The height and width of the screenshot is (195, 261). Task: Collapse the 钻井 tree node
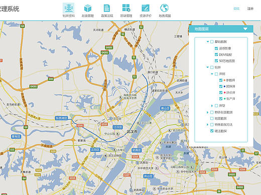208,67
